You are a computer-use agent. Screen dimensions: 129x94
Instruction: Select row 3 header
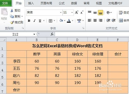[3, 61]
